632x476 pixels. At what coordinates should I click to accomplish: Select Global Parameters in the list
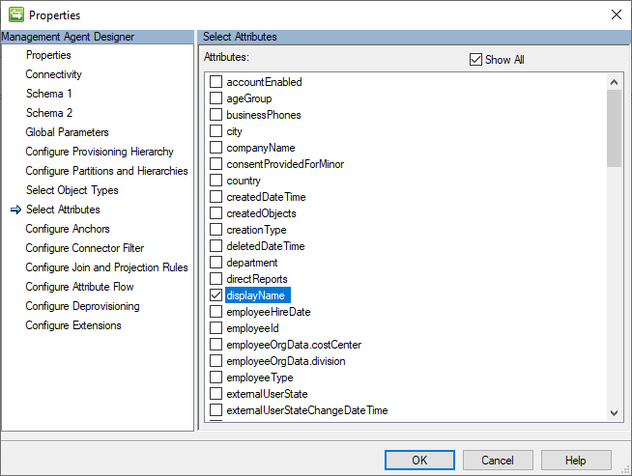pyautogui.click(x=67, y=132)
